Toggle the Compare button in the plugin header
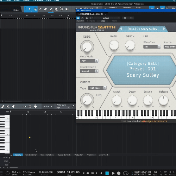The image size is (176, 176). (91, 21)
